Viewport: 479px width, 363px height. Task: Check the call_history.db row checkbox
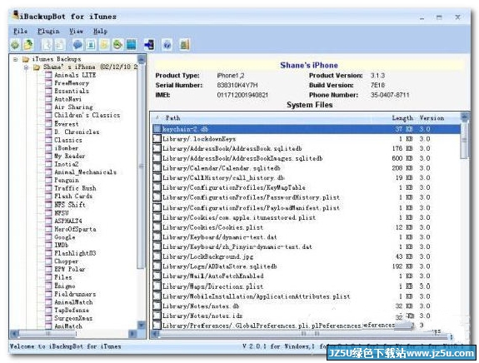157,177
